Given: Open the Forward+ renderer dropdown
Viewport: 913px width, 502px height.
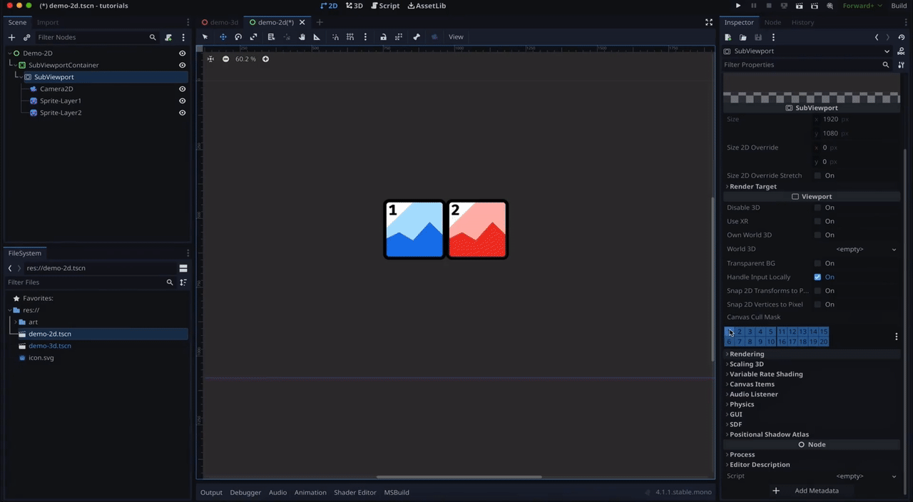Looking at the screenshot, I should click(863, 6).
